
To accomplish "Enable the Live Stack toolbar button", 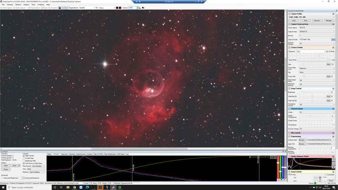I will tap(64, 8).
